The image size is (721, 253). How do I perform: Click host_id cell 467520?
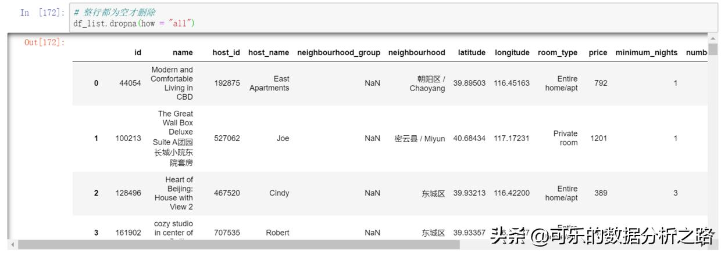click(227, 193)
